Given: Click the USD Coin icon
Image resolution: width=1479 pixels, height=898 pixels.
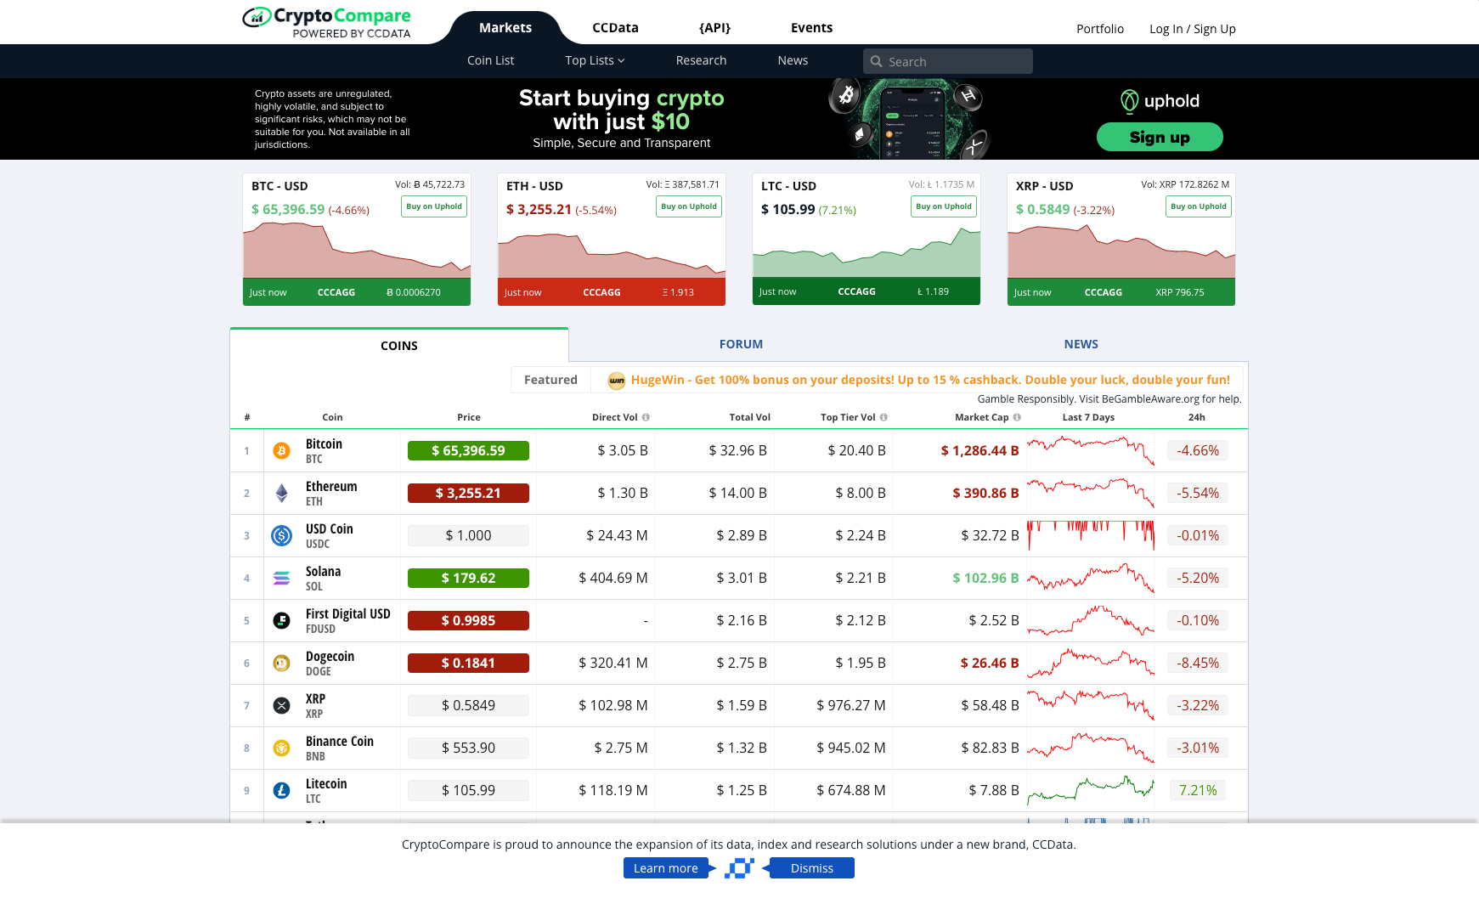Looking at the screenshot, I should [x=281, y=536].
